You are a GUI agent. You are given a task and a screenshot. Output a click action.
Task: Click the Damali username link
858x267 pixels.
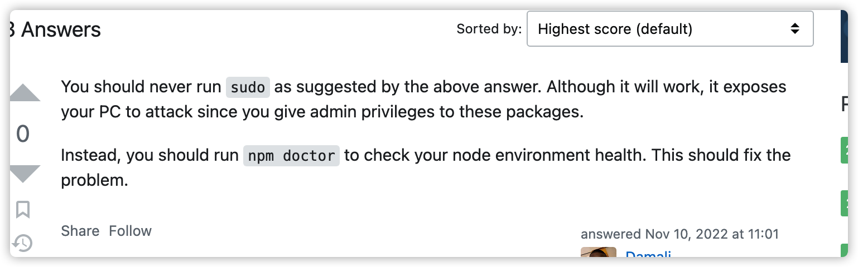point(648,255)
